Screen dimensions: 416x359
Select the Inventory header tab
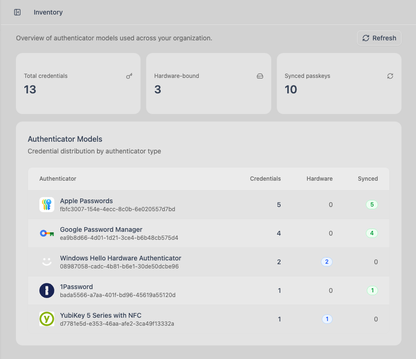pos(48,12)
